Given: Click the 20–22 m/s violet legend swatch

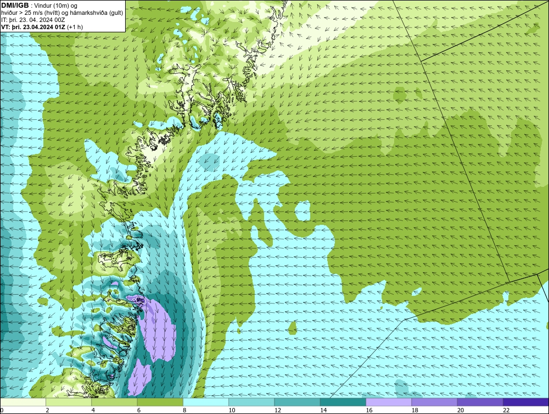Looking at the screenshot, I should click(x=480, y=402).
